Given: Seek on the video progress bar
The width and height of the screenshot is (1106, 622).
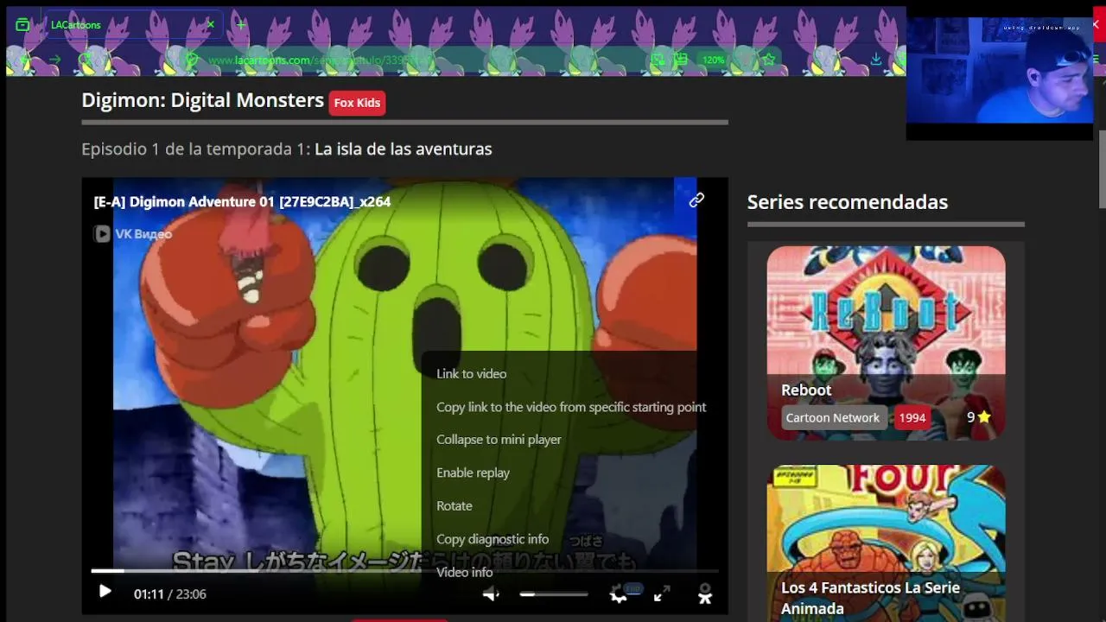Looking at the screenshot, I should [404, 570].
